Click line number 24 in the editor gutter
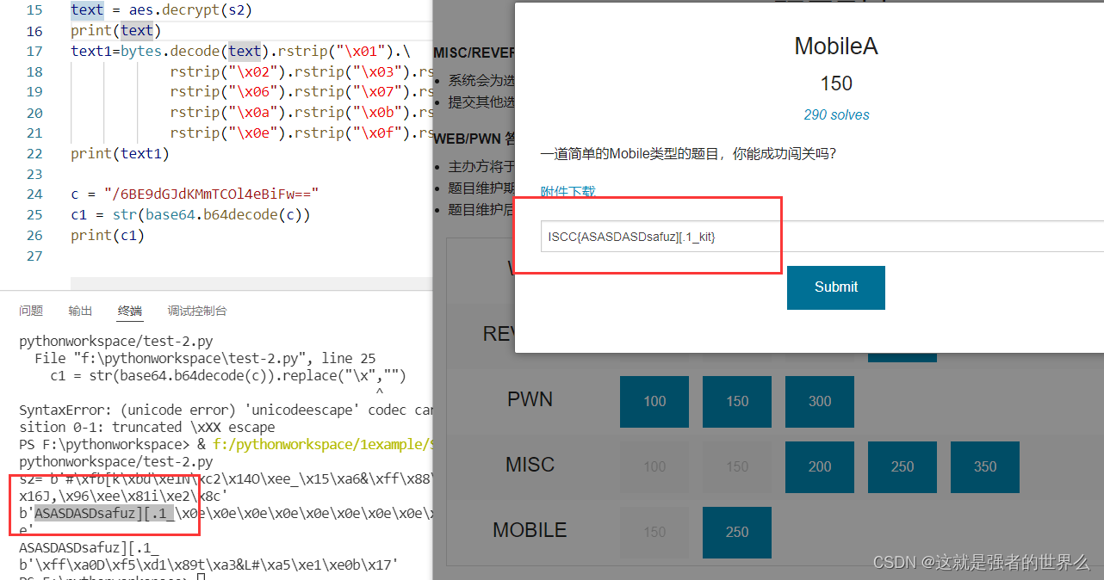Screen dimensions: 1104x580 click(34, 194)
